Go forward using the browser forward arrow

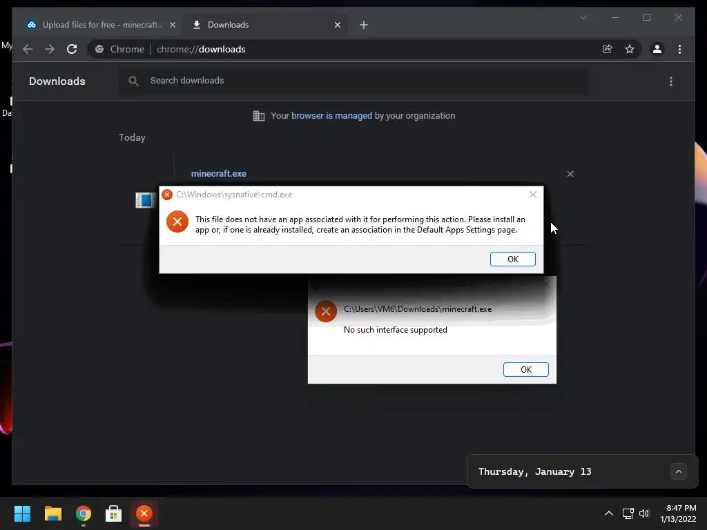tap(50, 49)
